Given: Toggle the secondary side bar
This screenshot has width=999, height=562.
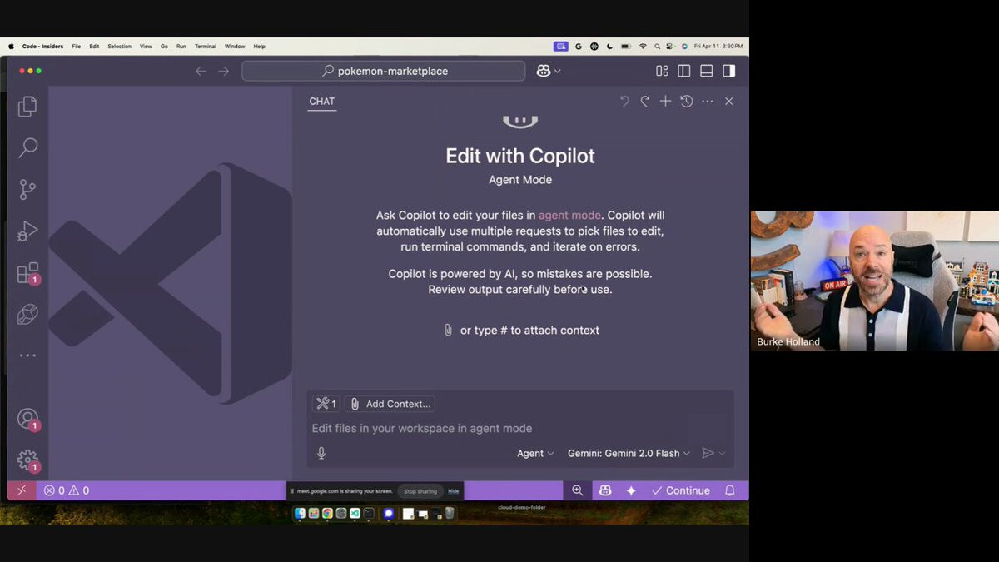Looking at the screenshot, I should coord(728,71).
